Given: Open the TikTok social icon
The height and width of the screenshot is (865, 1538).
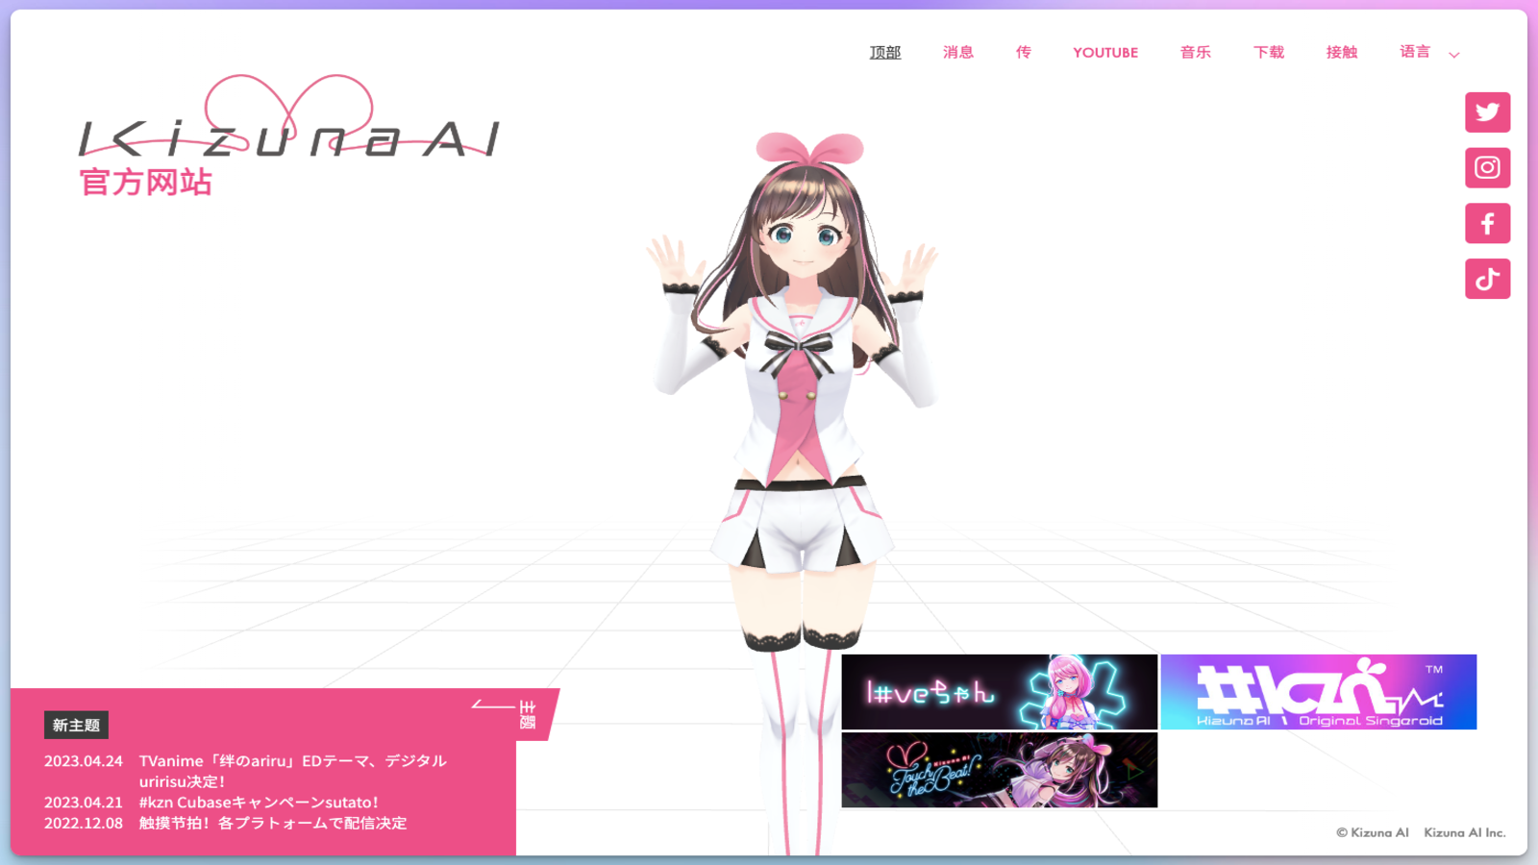Looking at the screenshot, I should coord(1487,280).
